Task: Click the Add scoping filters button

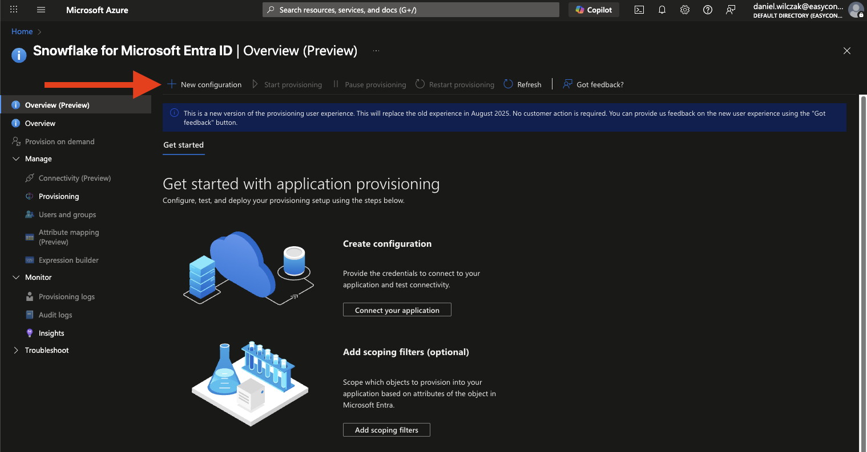Action: coord(386,430)
